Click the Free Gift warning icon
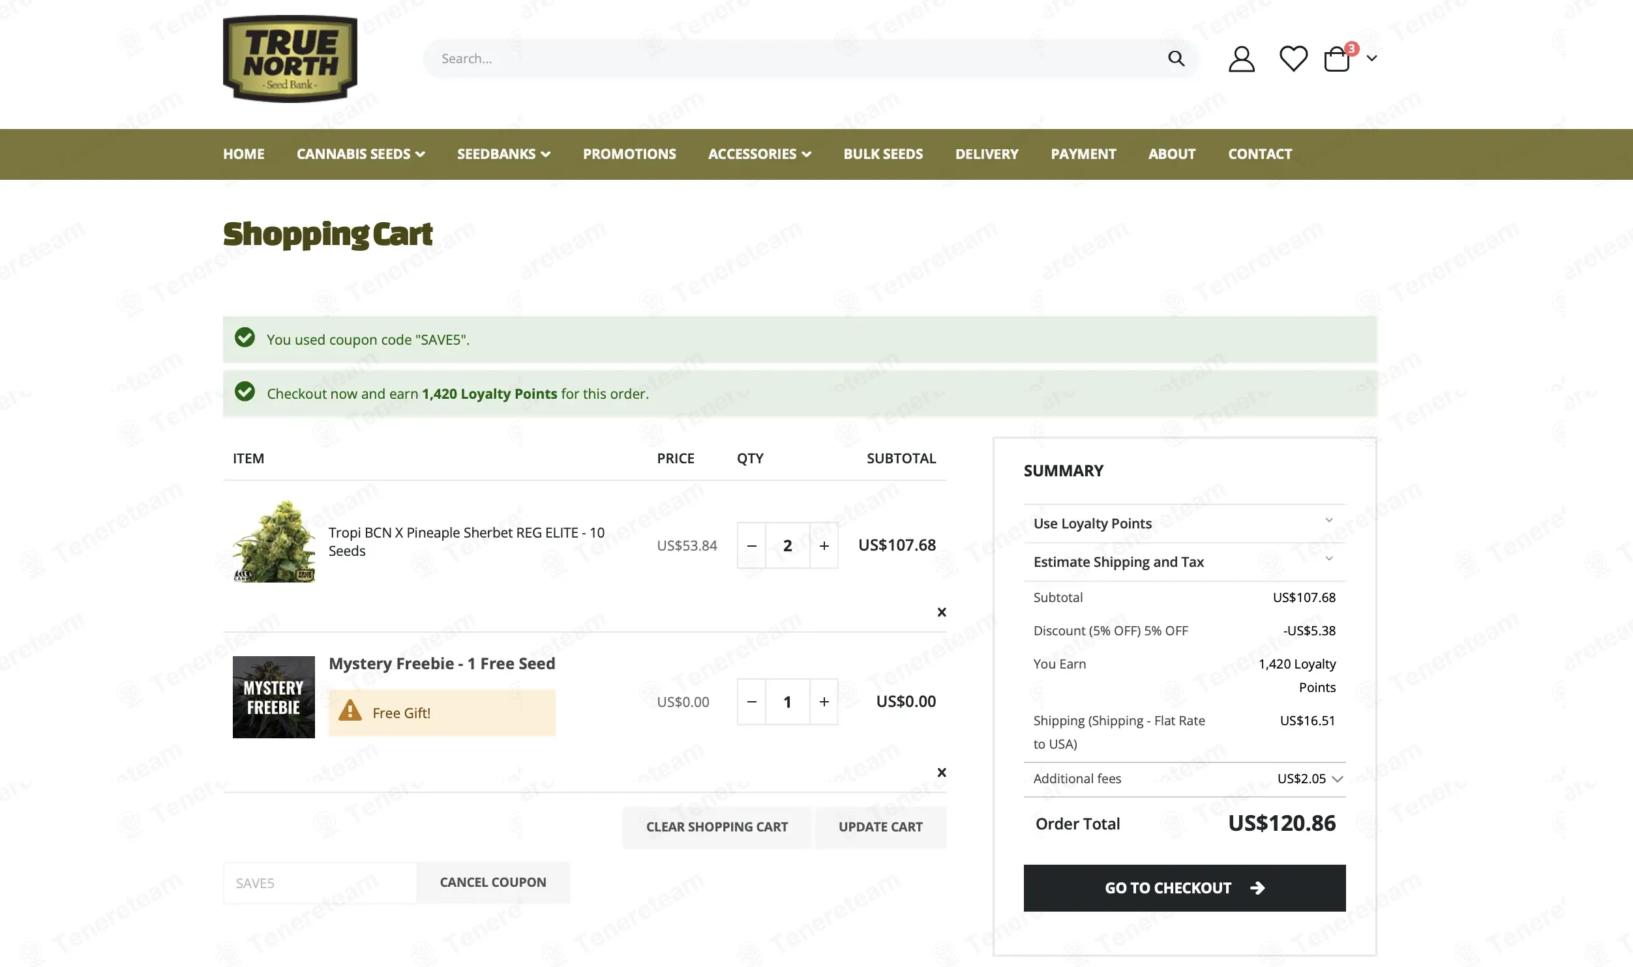This screenshot has width=1633, height=967. tap(350, 710)
